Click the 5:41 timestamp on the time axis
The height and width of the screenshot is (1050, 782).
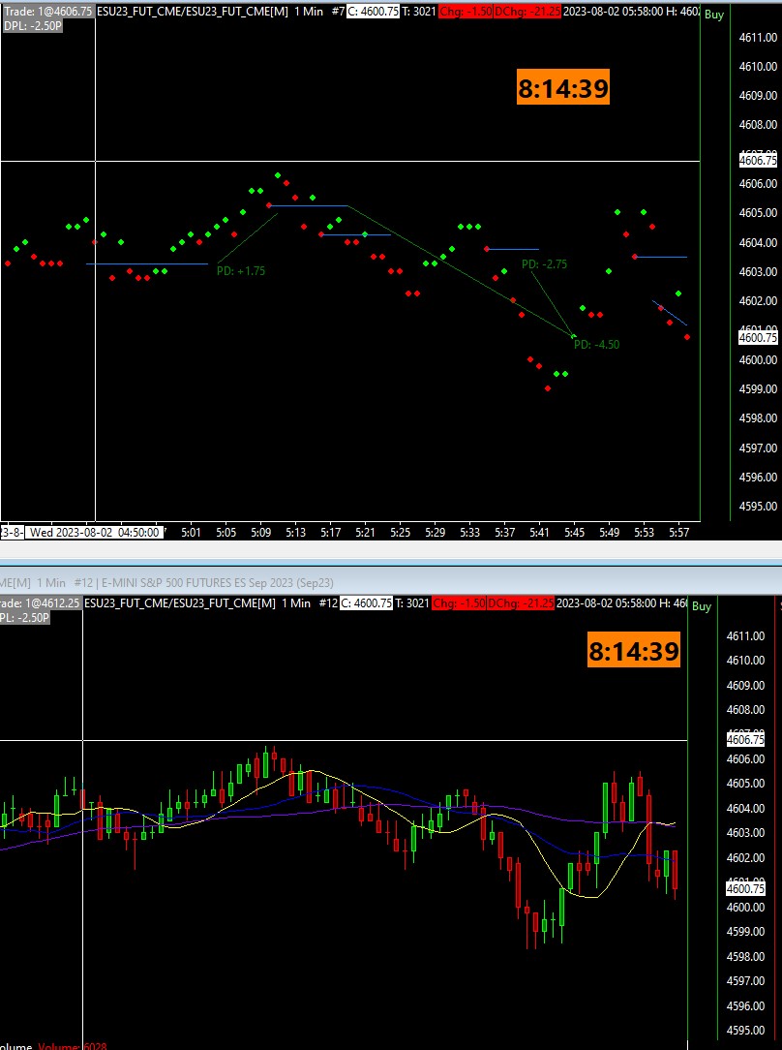click(539, 532)
